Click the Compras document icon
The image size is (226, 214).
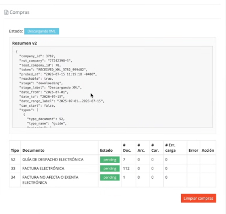(x=6, y=13)
